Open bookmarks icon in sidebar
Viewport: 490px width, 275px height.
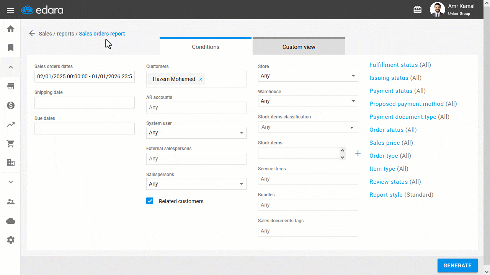tap(11, 48)
